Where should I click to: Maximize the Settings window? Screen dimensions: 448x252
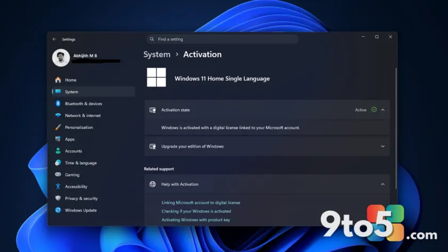(377, 37)
